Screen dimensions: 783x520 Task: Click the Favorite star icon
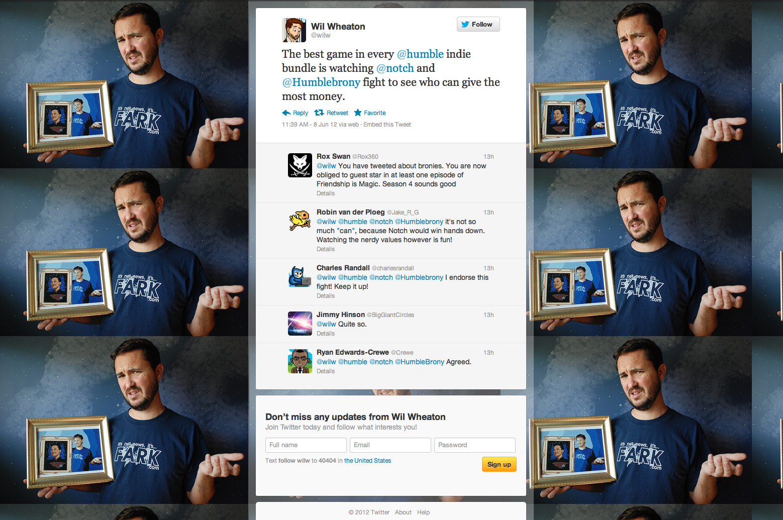click(358, 113)
